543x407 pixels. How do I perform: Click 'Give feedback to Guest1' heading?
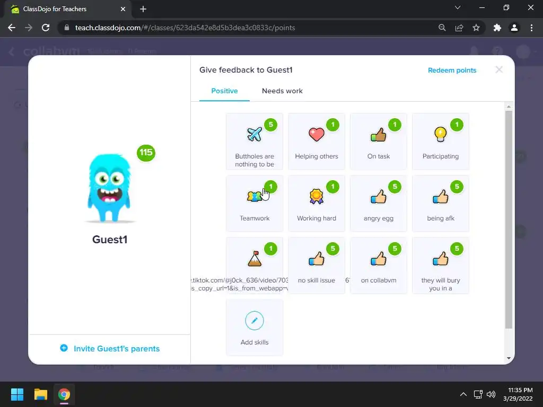(x=246, y=70)
